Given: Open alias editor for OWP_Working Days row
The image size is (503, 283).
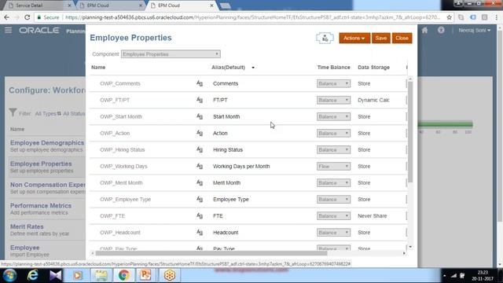Looking at the screenshot, I should click(x=200, y=166).
